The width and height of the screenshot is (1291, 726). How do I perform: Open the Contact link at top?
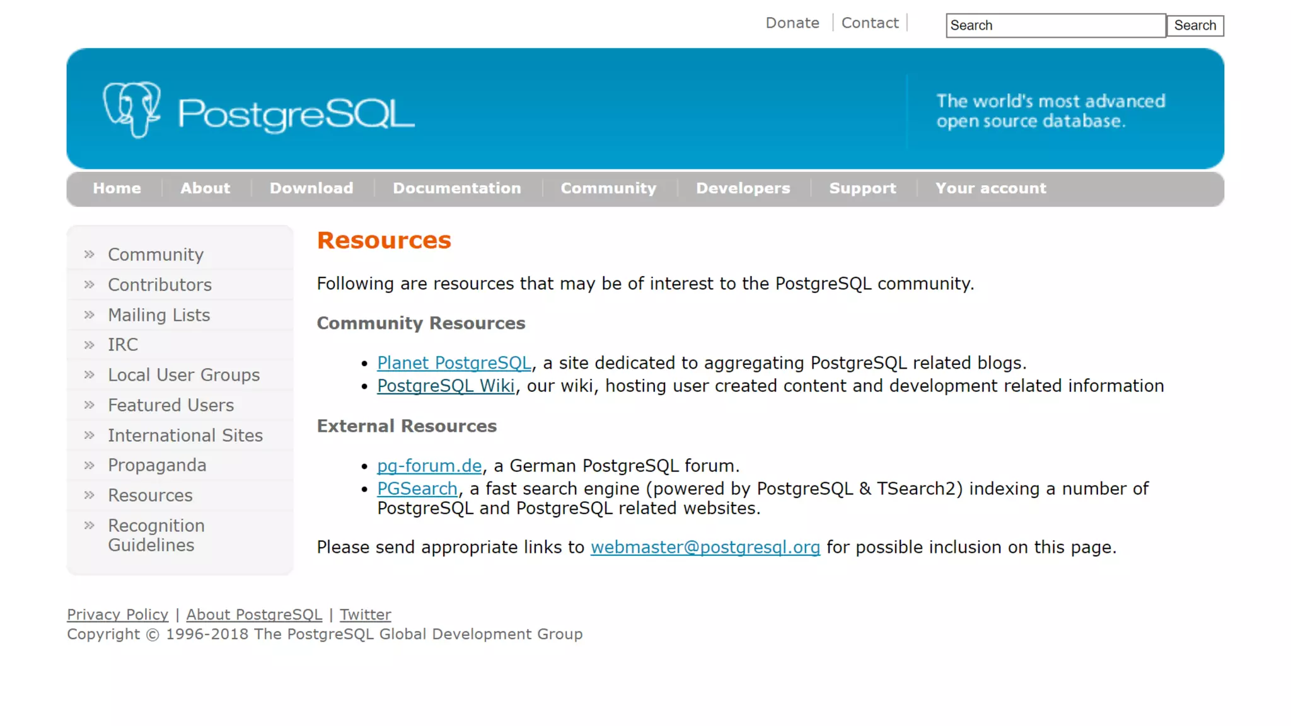[870, 23]
